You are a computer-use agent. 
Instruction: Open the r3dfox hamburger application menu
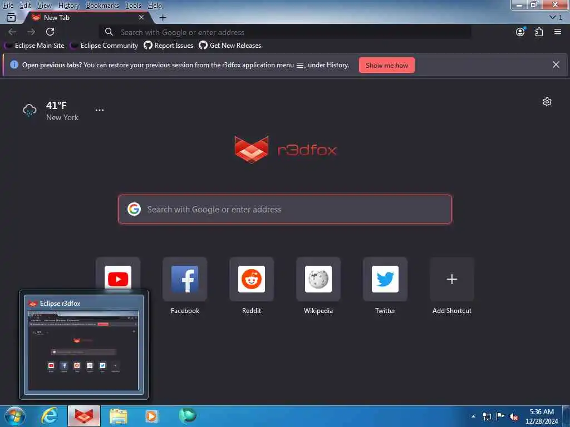[x=558, y=32]
